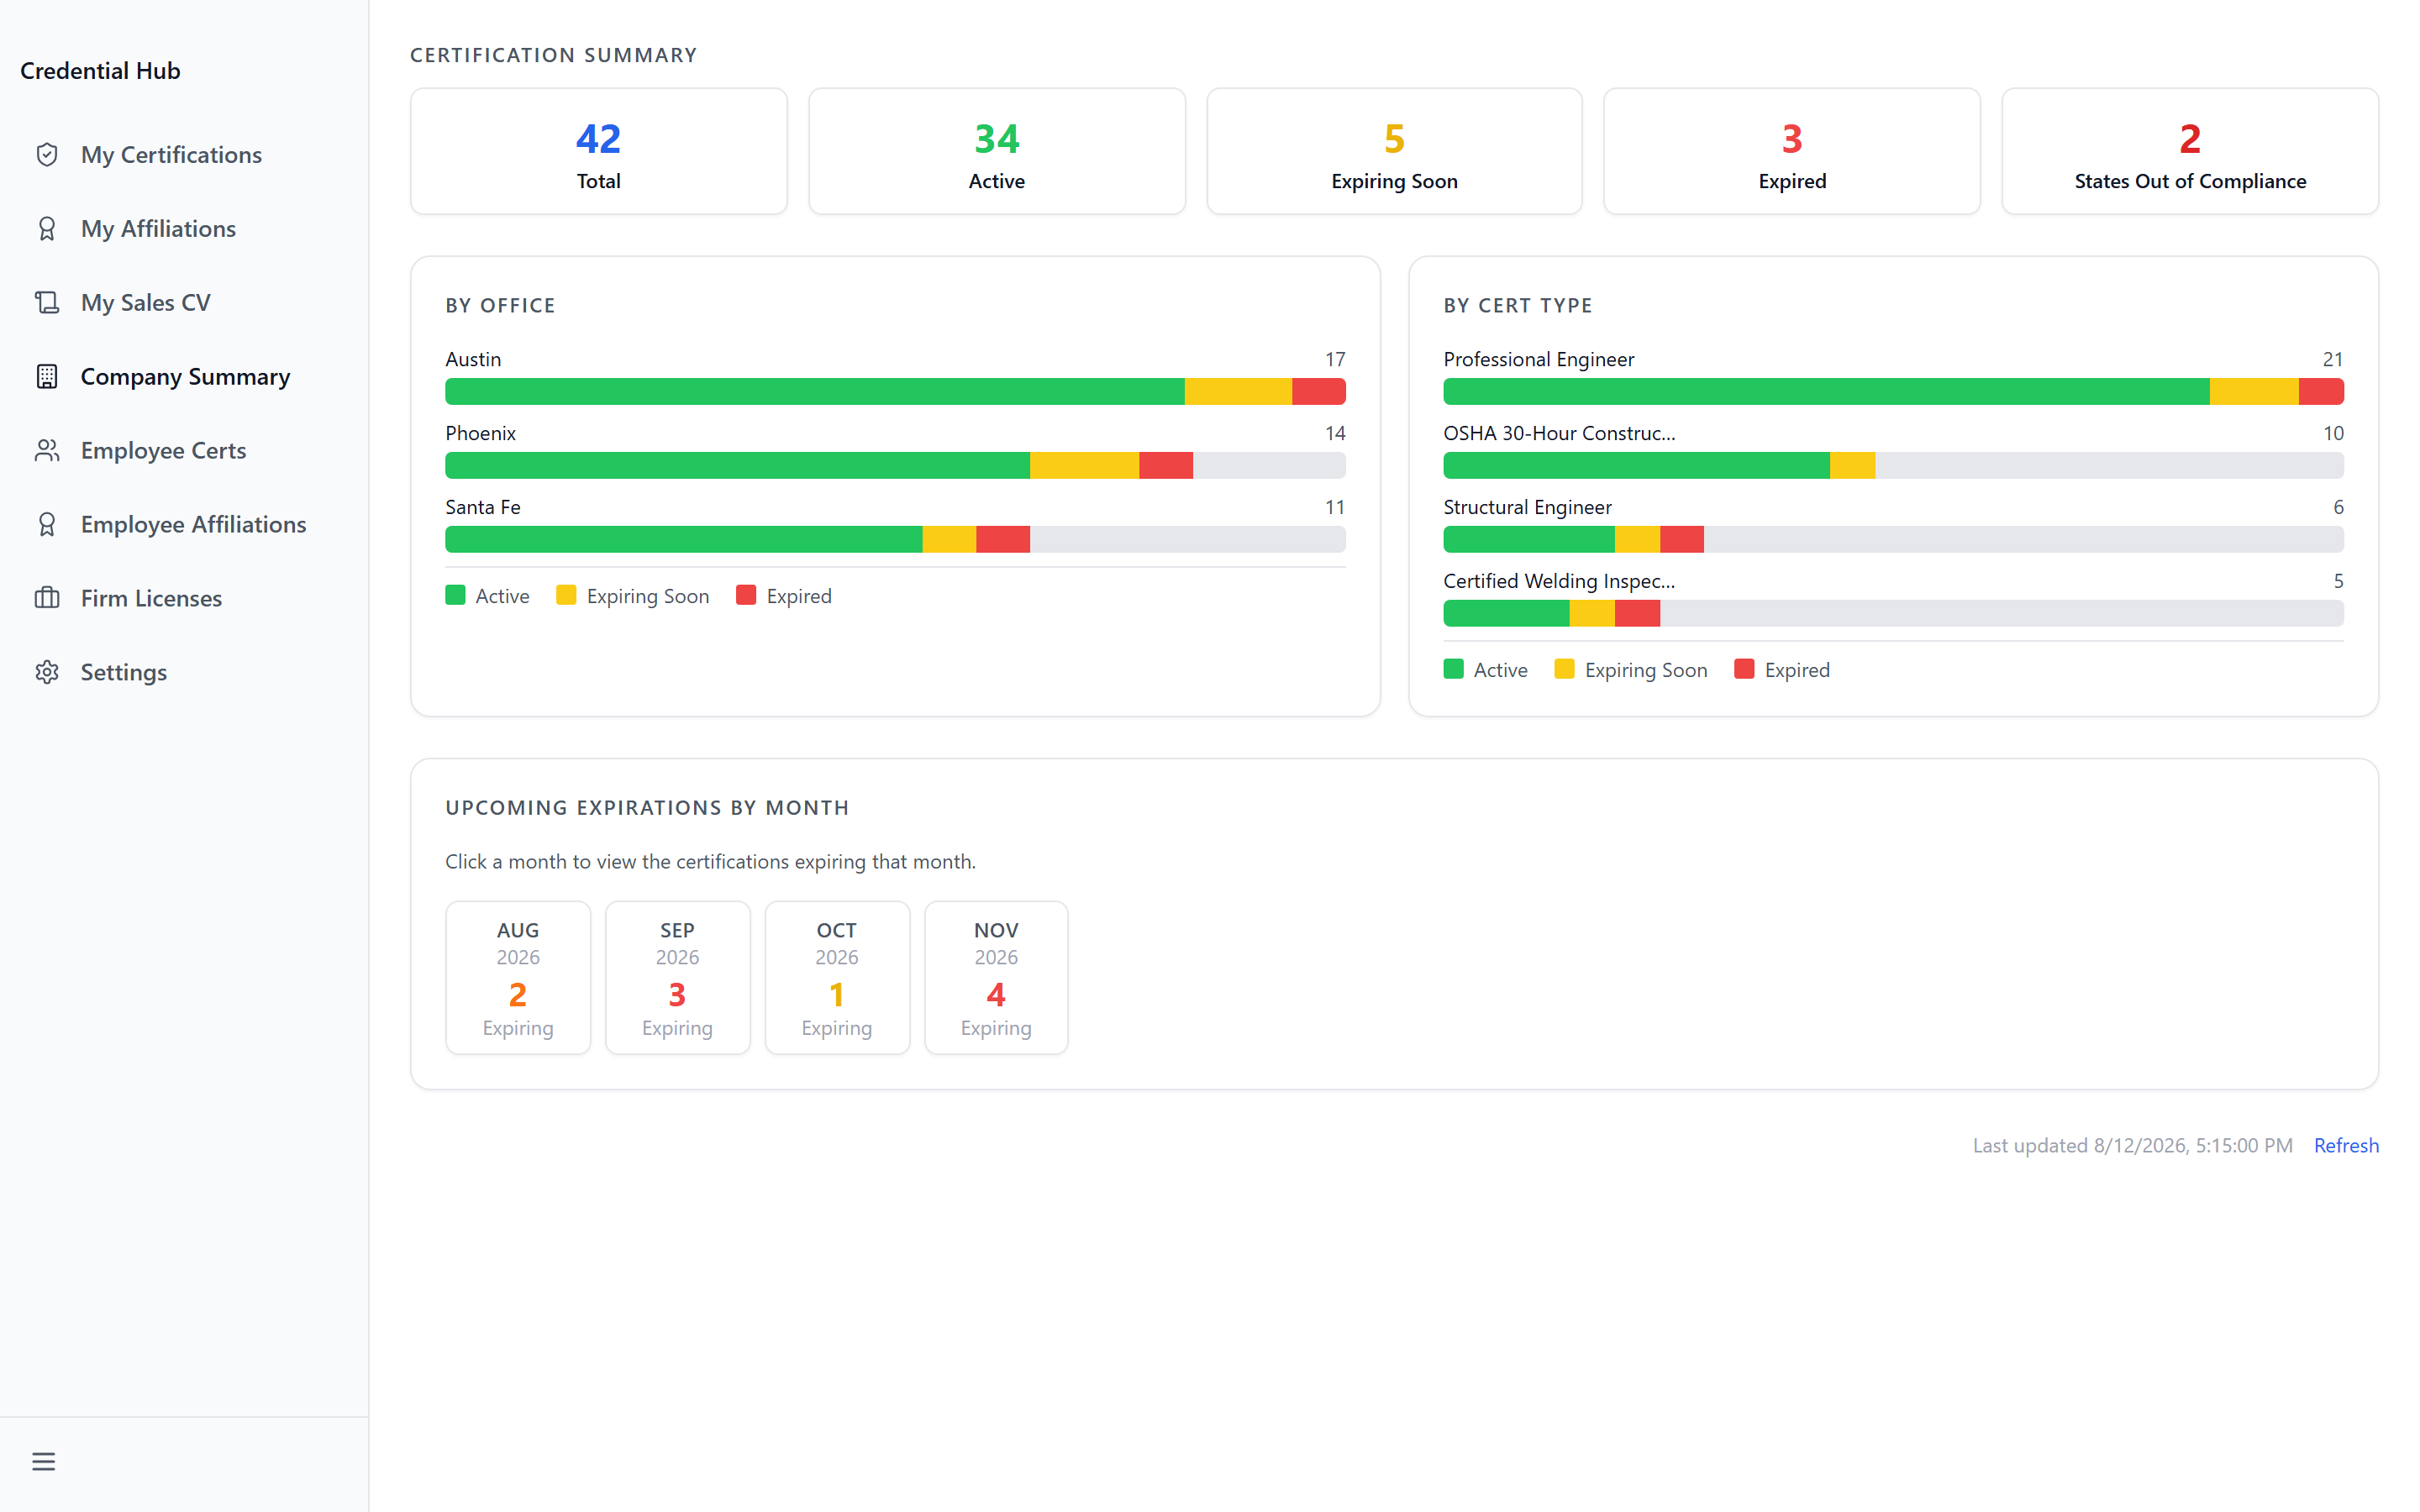Click the Professional Engineer status bar
This screenshot has width=2420, height=1512.
[1893, 391]
